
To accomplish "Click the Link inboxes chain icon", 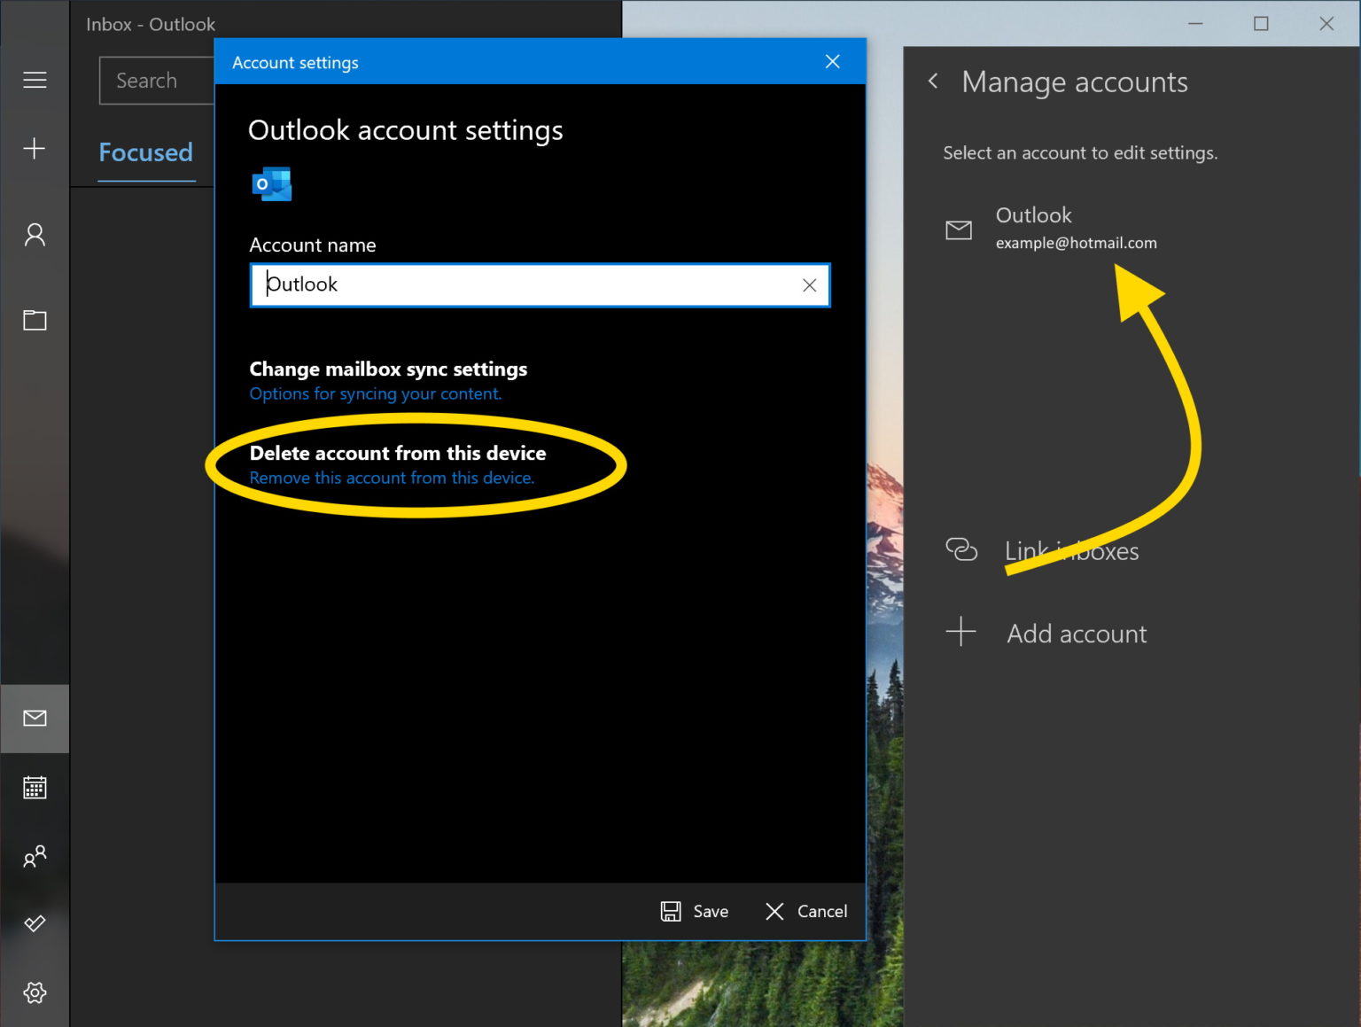I will (x=960, y=549).
